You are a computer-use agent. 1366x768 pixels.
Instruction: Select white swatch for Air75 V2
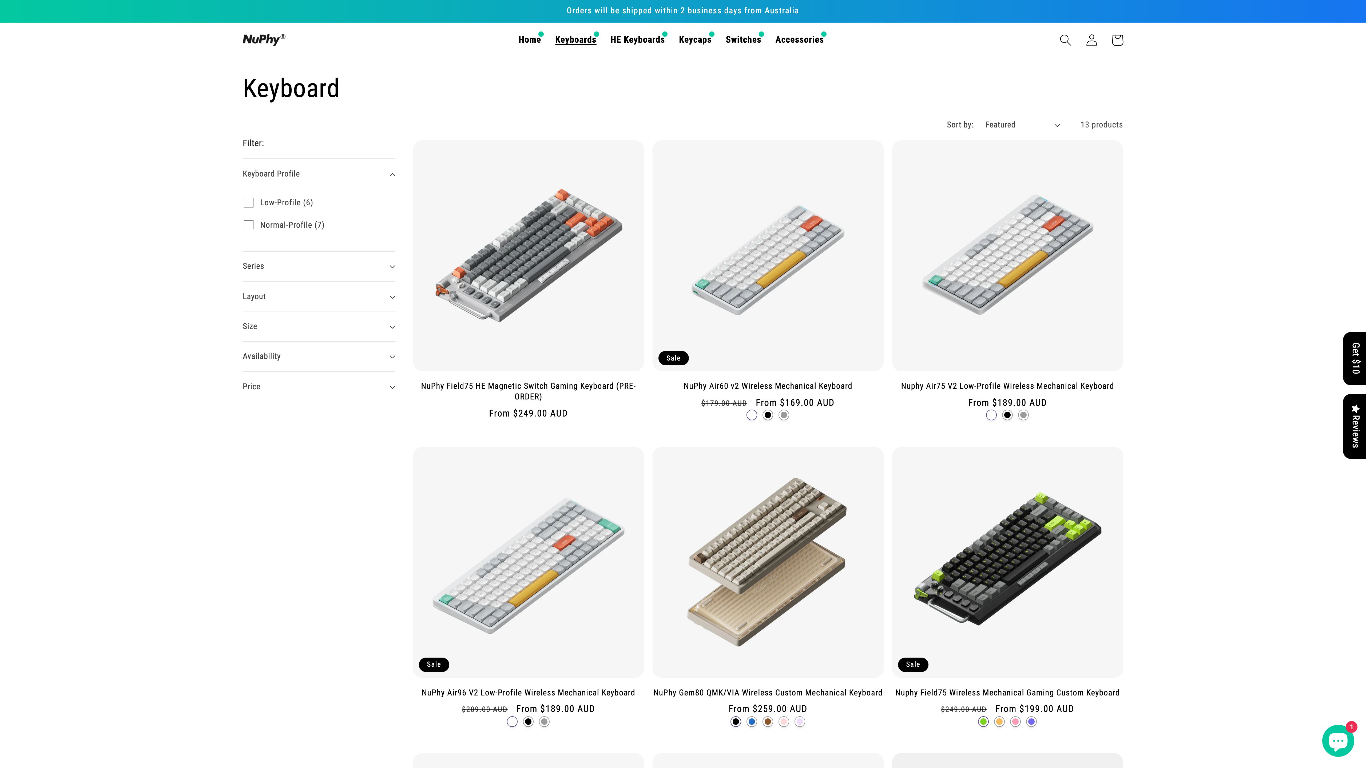pos(991,415)
